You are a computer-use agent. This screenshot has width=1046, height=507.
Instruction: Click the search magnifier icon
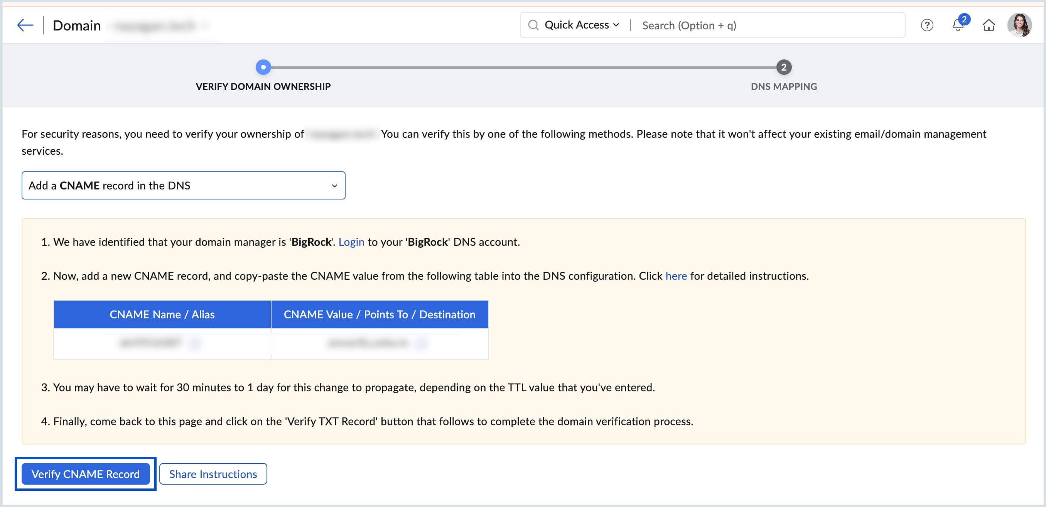[x=533, y=25]
